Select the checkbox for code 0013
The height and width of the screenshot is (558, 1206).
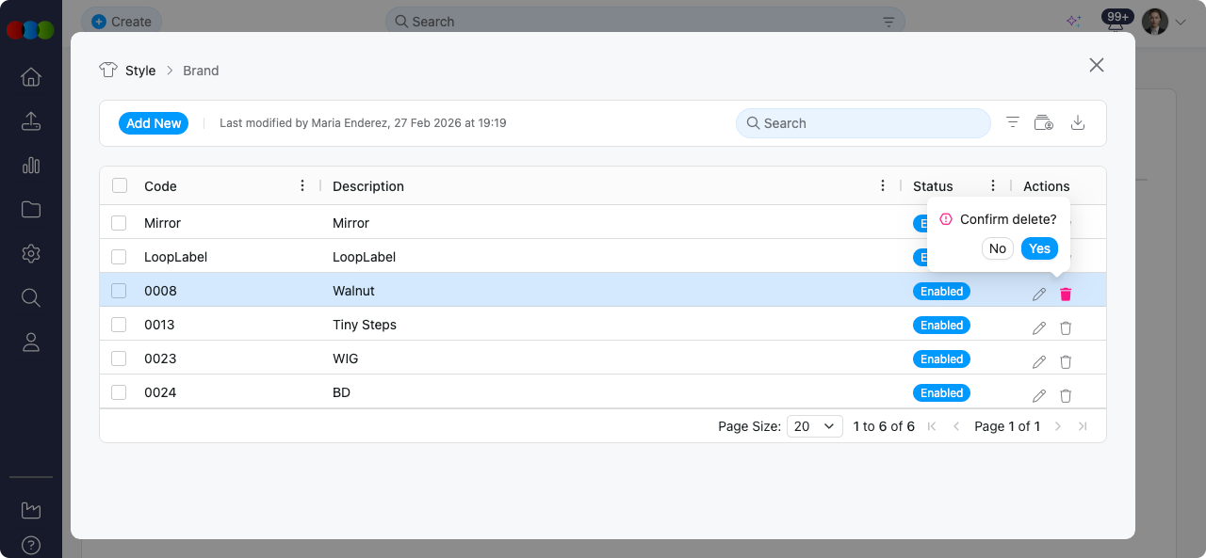[x=119, y=325]
